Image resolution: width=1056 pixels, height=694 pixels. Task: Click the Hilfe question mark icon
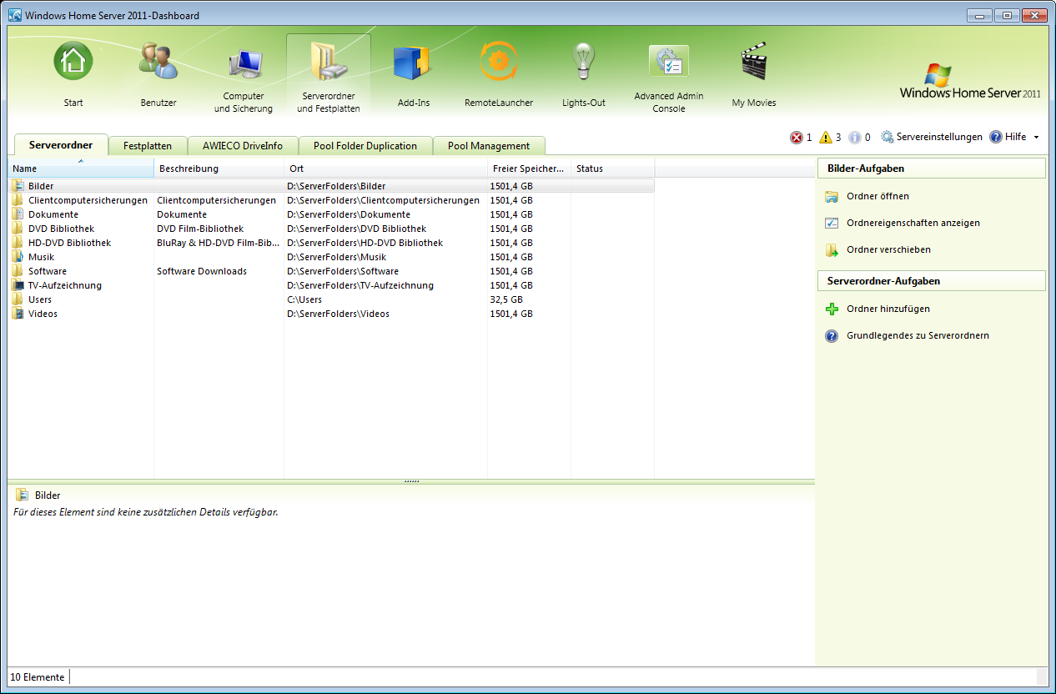pyautogui.click(x=996, y=137)
